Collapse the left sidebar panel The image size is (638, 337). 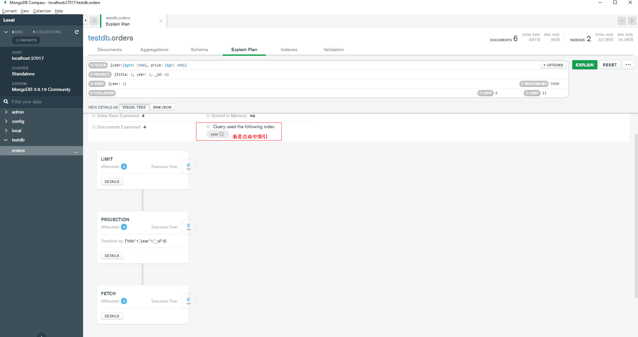(x=85, y=21)
